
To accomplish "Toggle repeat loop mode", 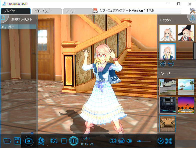I will [121, 141].
